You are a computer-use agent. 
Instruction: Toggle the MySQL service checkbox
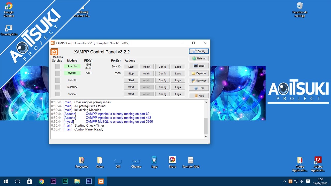click(x=58, y=73)
